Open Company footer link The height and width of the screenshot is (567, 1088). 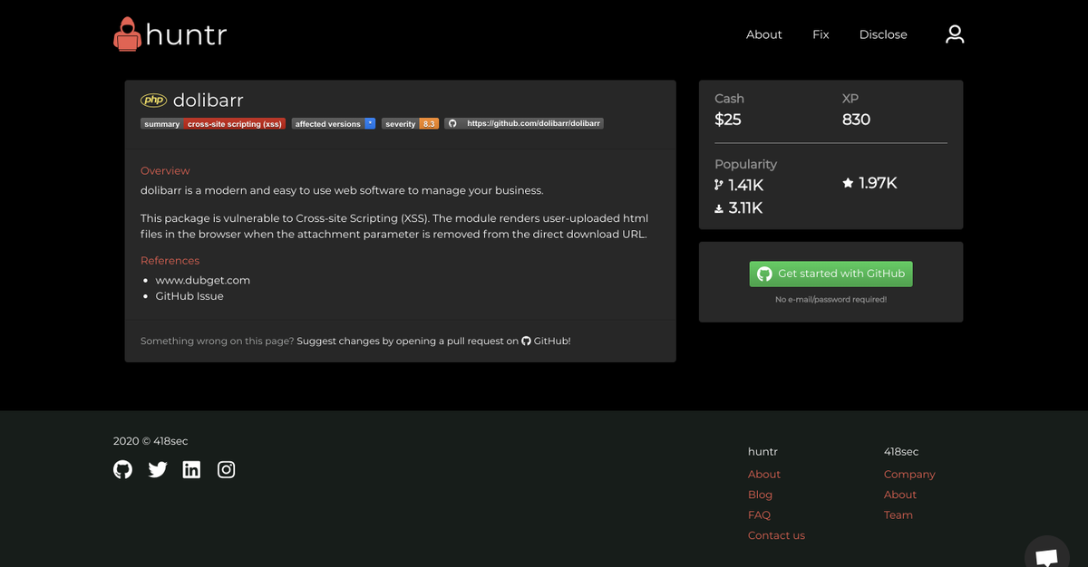coord(909,475)
